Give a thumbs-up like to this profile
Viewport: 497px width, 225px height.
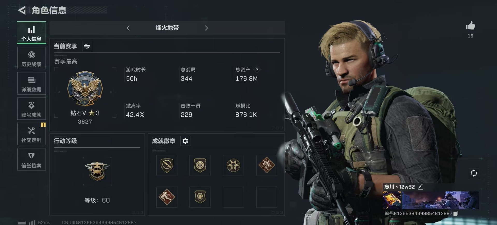[x=470, y=26]
